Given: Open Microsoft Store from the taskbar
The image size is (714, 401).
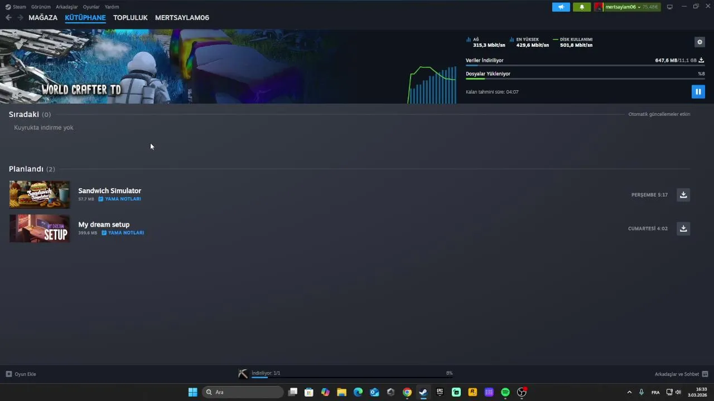Looking at the screenshot, I should pyautogui.click(x=309, y=392).
